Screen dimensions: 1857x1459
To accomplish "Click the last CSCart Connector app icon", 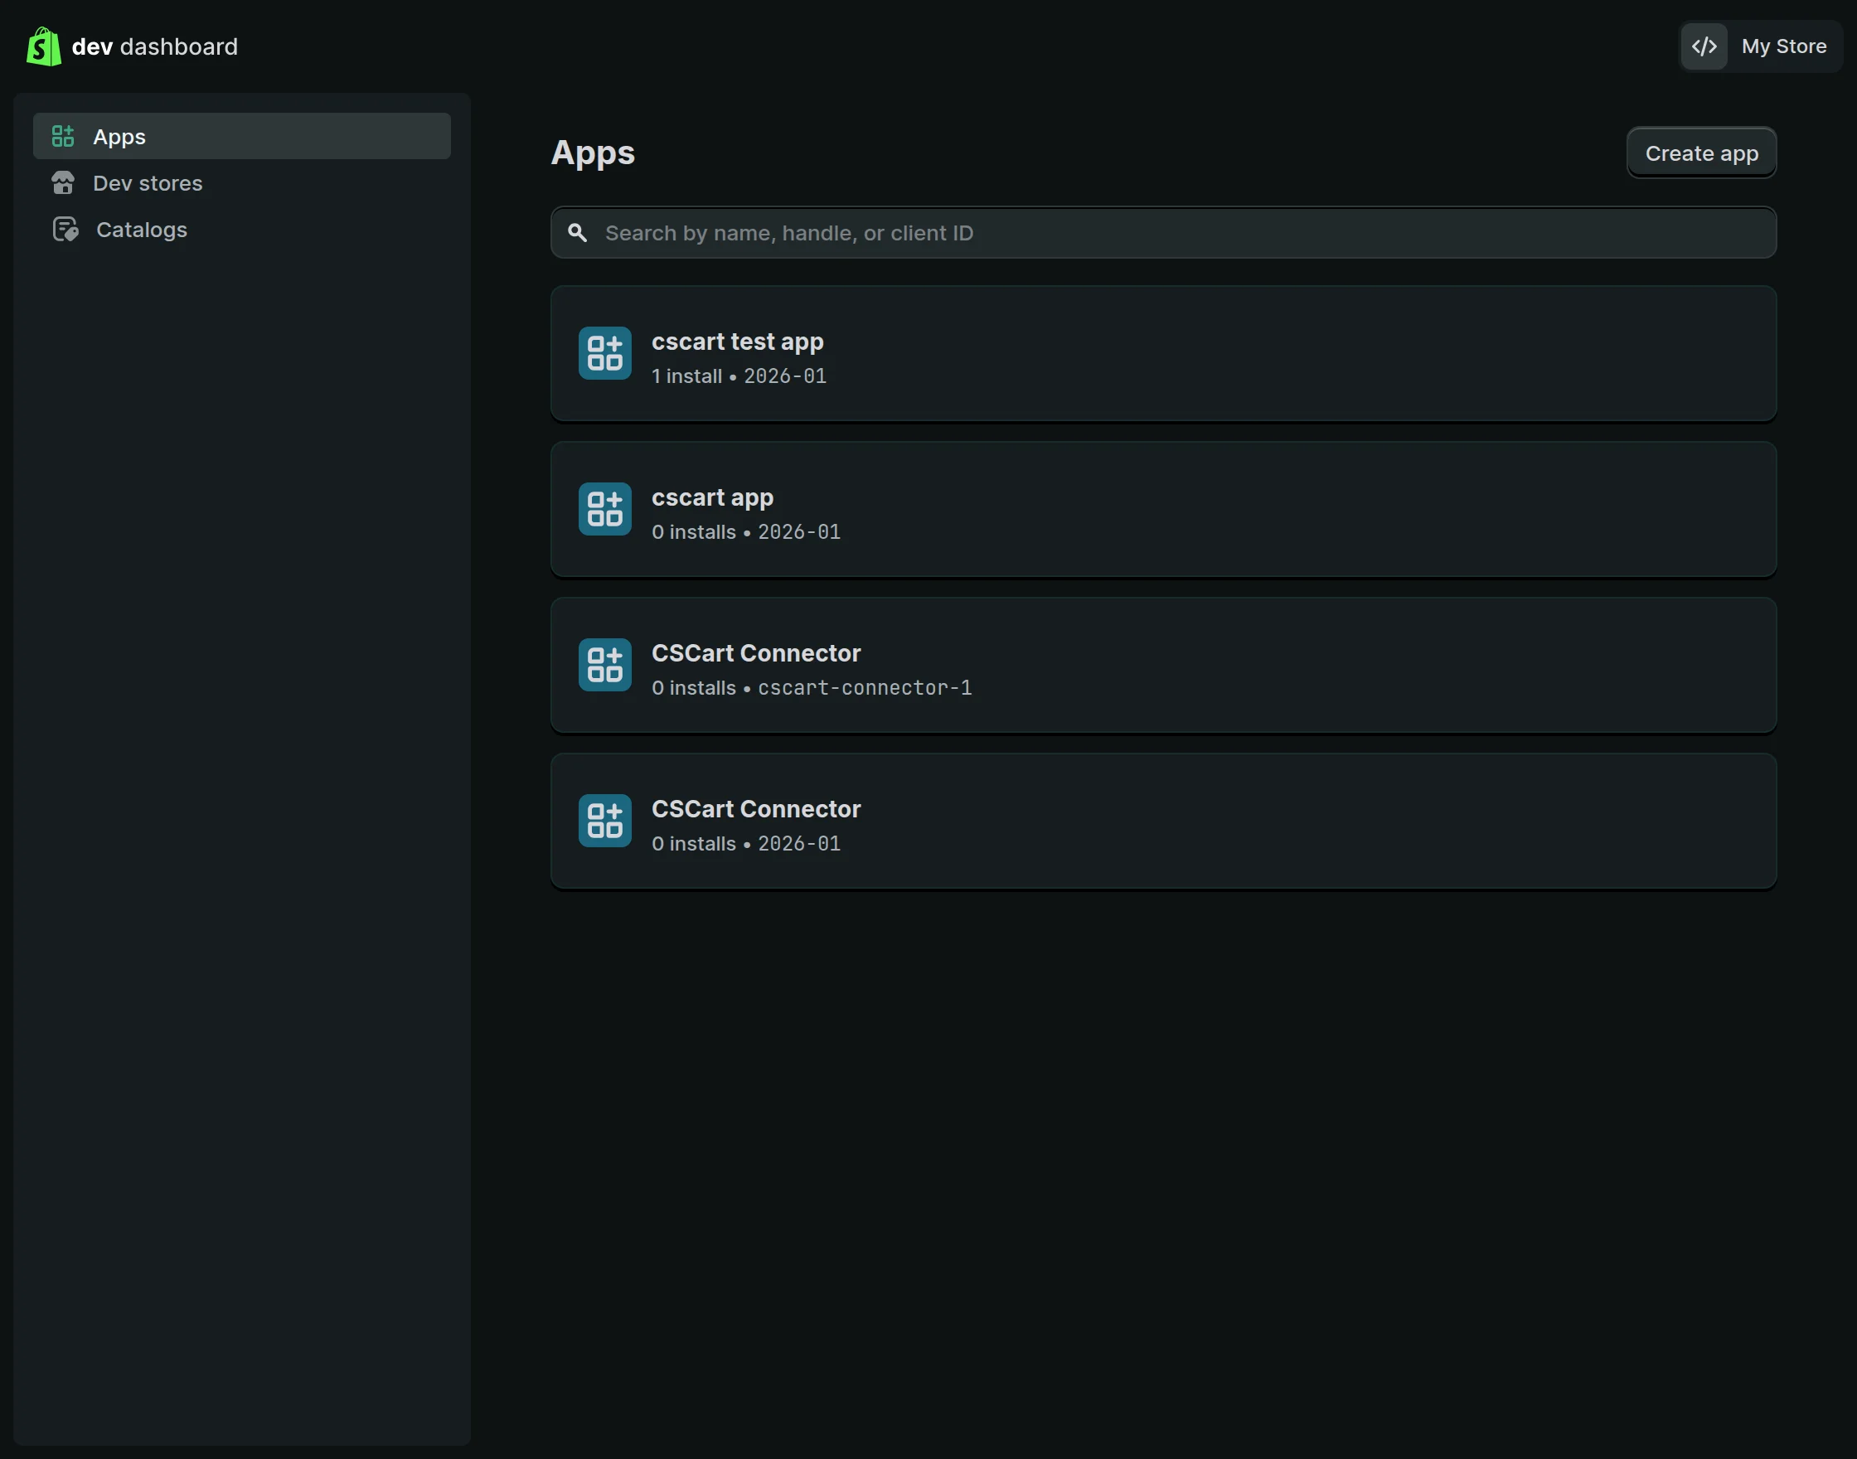I will [x=604, y=821].
